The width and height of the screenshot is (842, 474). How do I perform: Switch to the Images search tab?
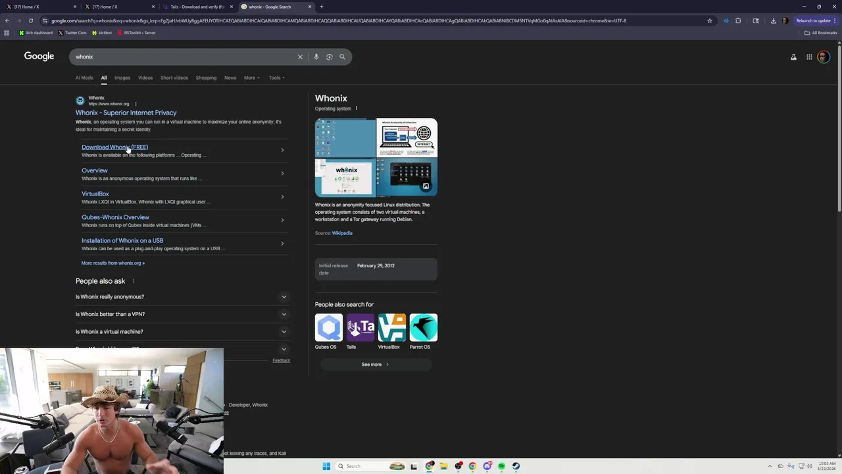[x=122, y=78]
